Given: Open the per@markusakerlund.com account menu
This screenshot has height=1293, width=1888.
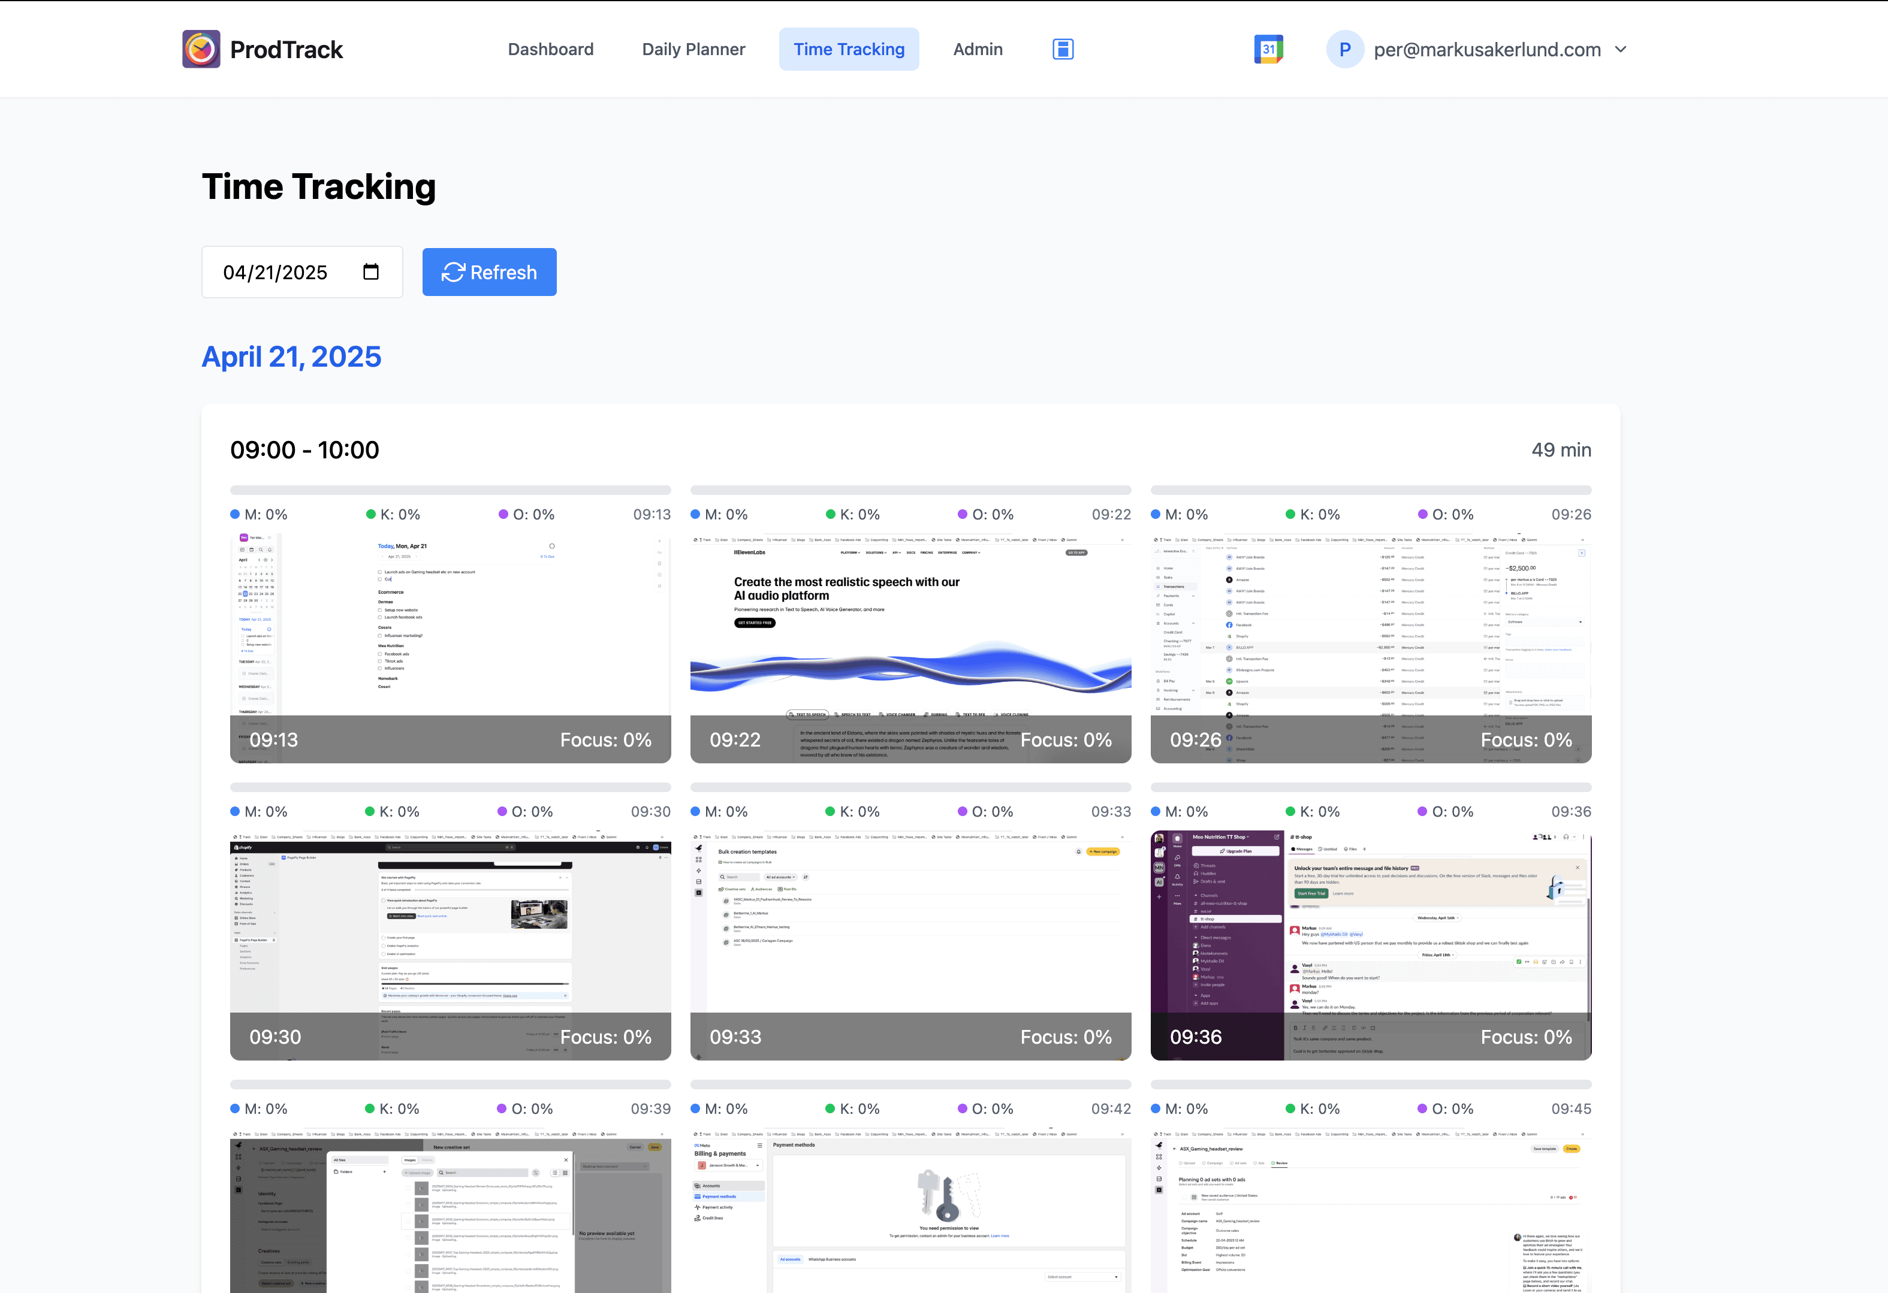Looking at the screenshot, I should 1486,49.
